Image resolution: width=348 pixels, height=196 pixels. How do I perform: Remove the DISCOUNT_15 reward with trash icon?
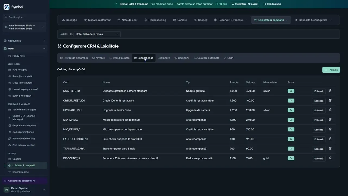tap(330, 158)
